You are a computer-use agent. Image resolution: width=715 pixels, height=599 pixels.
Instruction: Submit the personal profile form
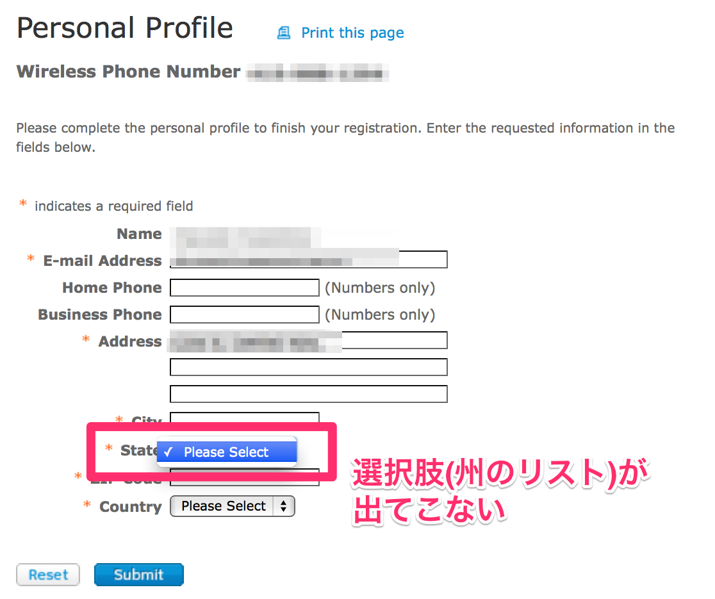pyautogui.click(x=138, y=575)
